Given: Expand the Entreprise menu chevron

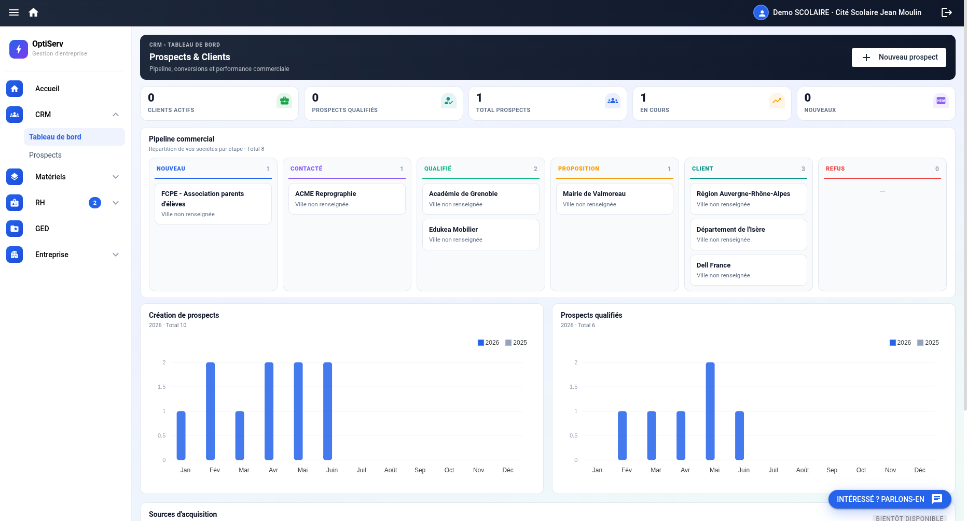Looking at the screenshot, I should pos(116,255).
